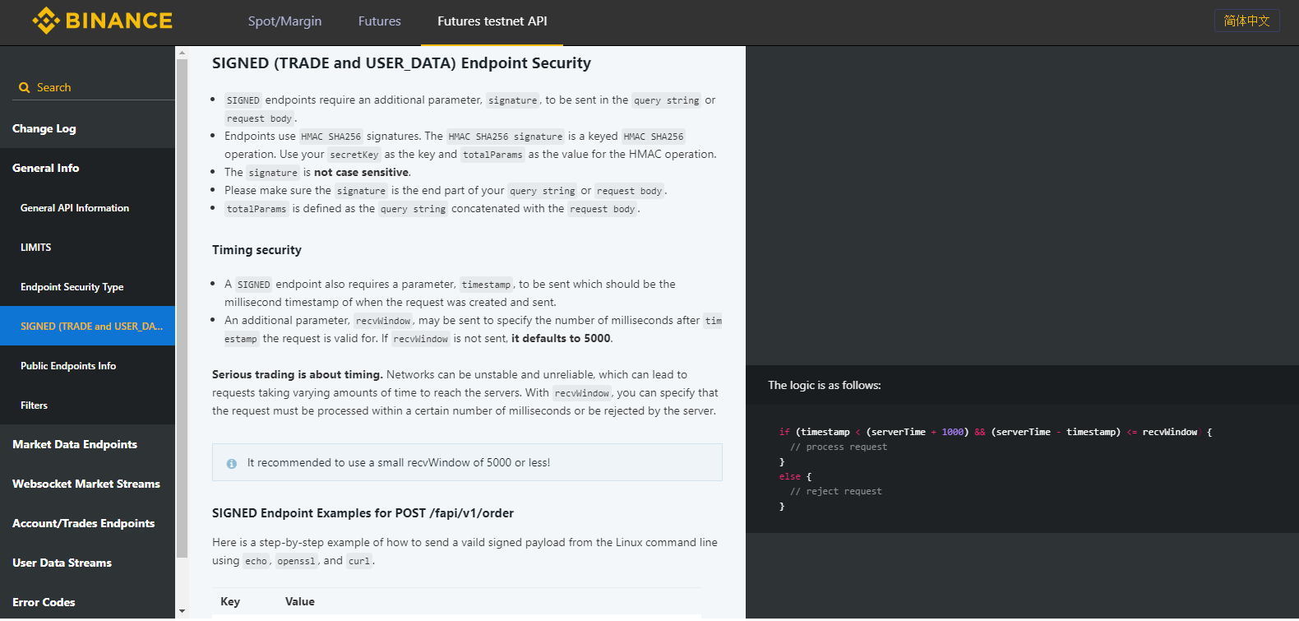Go to General API Information
Screen dimensions: 1299x621
(75, 208)
